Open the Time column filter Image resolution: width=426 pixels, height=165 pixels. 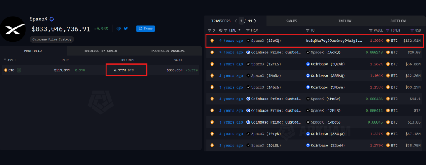click(x=225, y=30)
